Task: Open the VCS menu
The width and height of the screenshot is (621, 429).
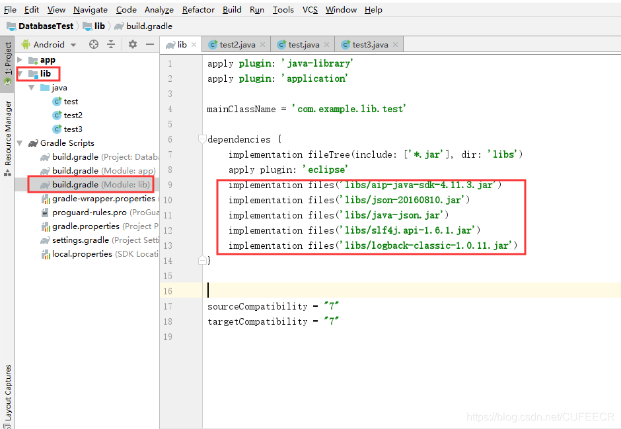Action: click(x=310, y=9)
